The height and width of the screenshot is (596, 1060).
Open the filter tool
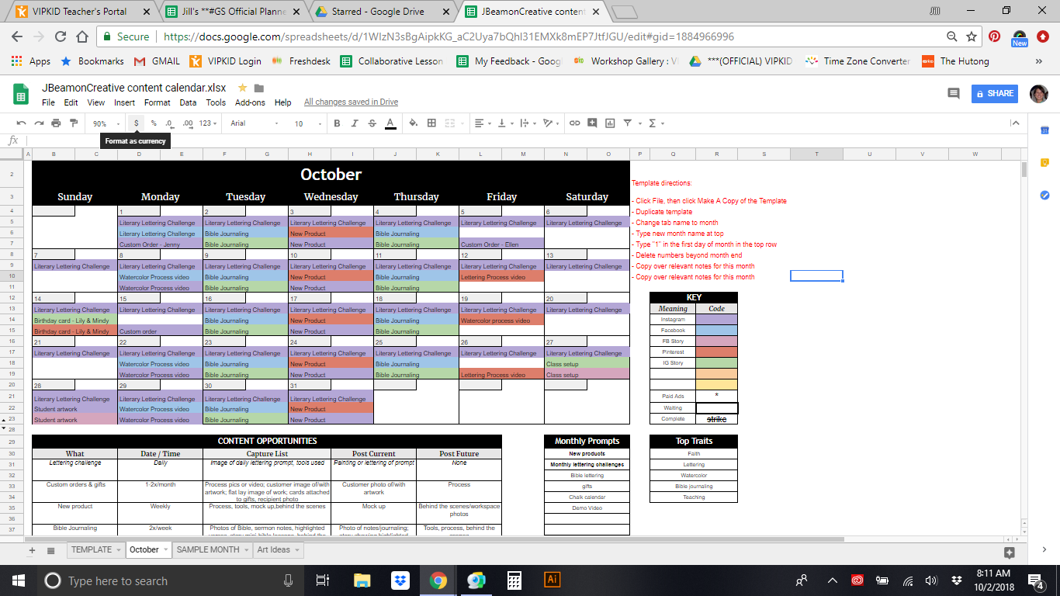(627, 123)
